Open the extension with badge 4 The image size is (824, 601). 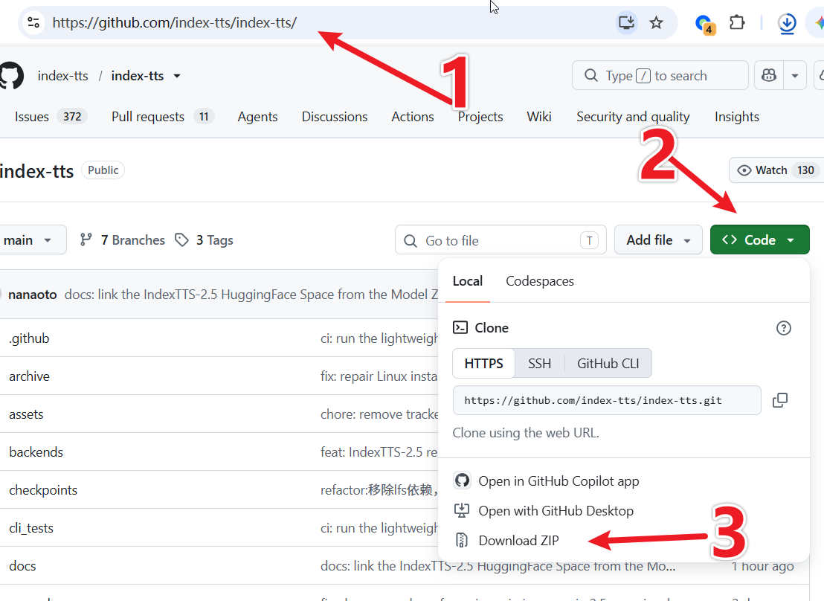[704, 24]
